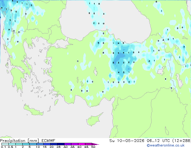Click the 'Precipitation [mm]' title text

coord(19,141)
